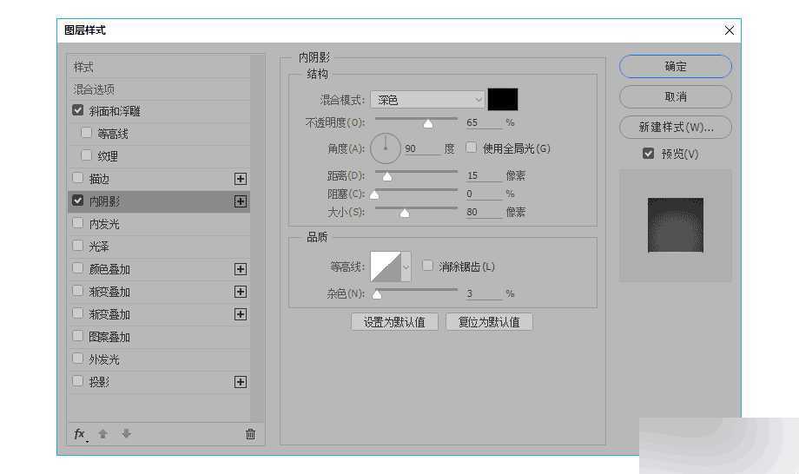Select 外发光 in the effects list

pyautogui.click(x=104, y=359)
